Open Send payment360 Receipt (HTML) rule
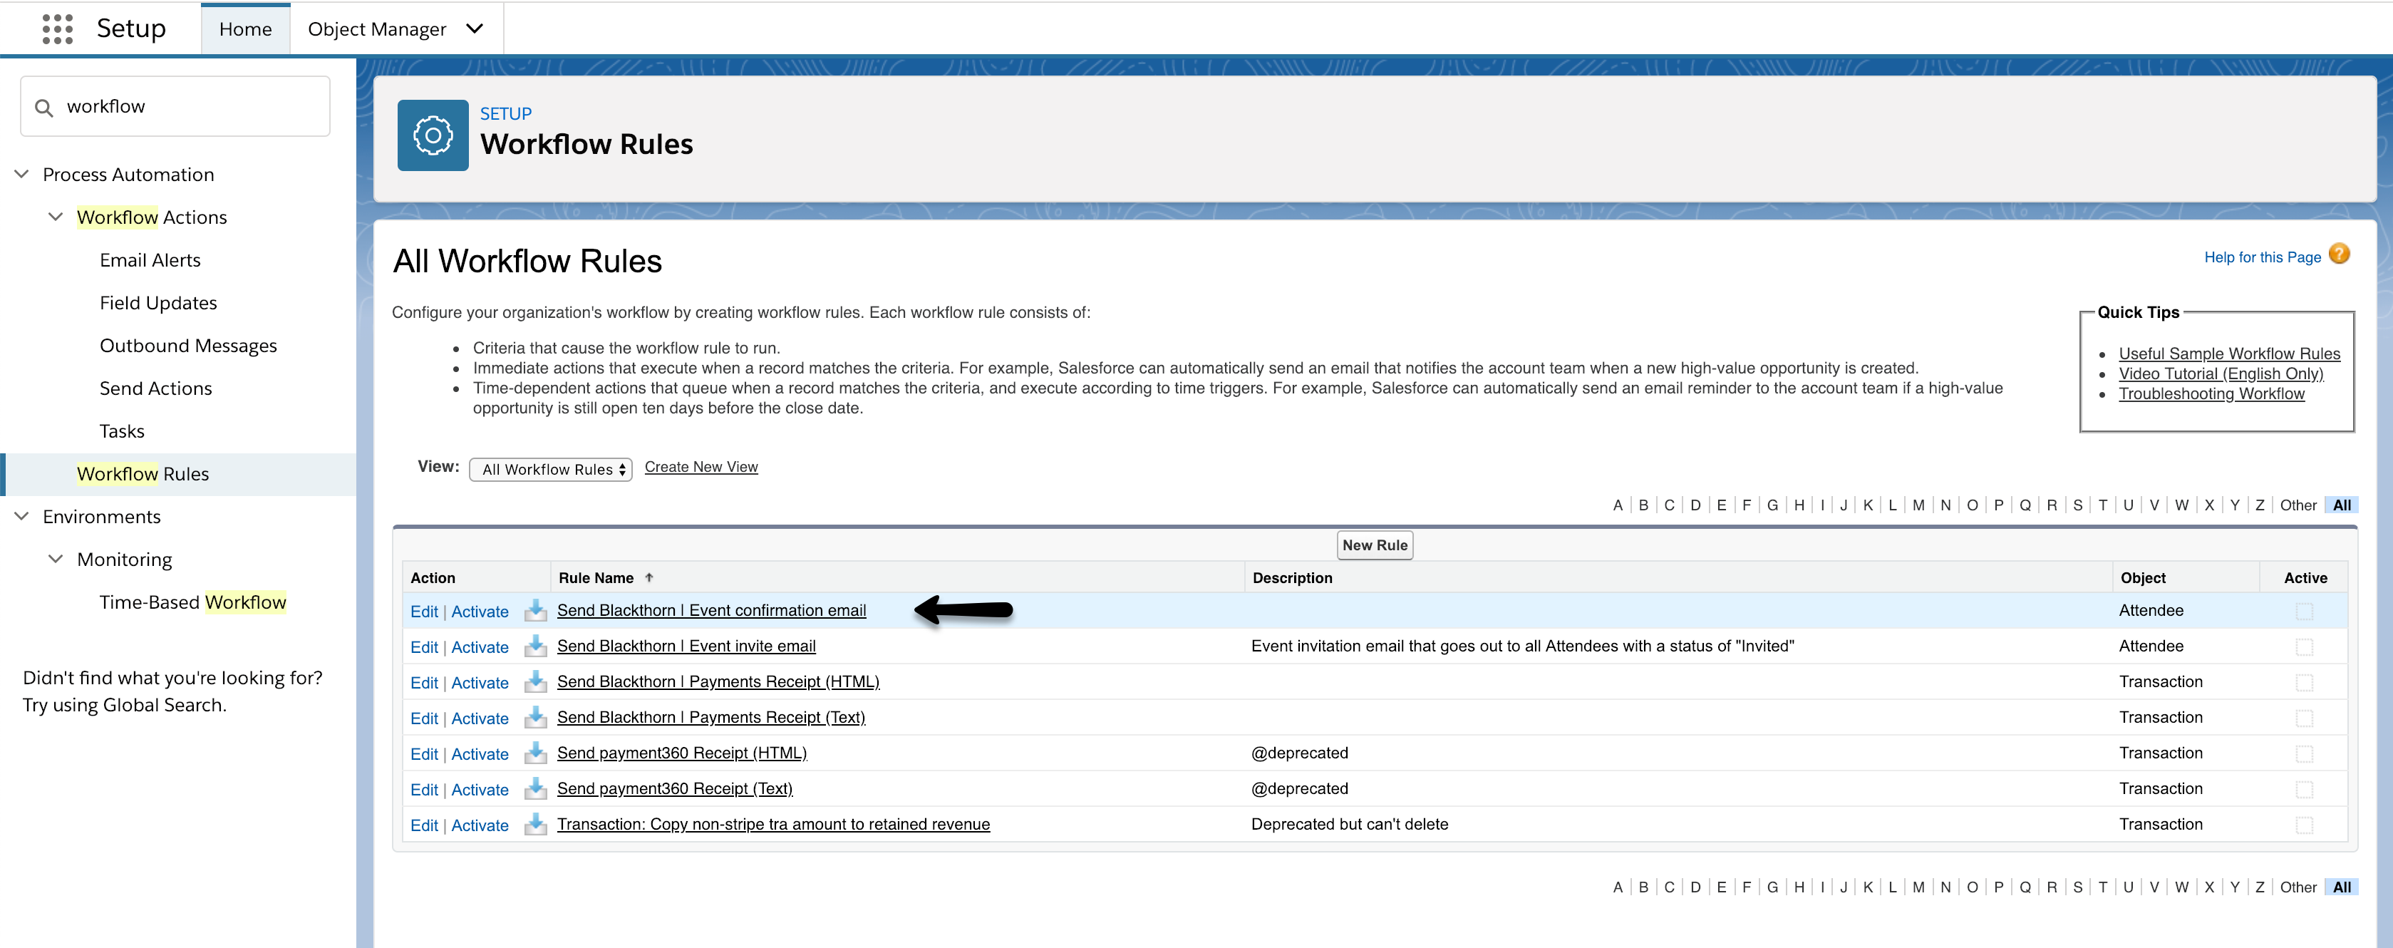2393x948 pixels. (681, 753)
